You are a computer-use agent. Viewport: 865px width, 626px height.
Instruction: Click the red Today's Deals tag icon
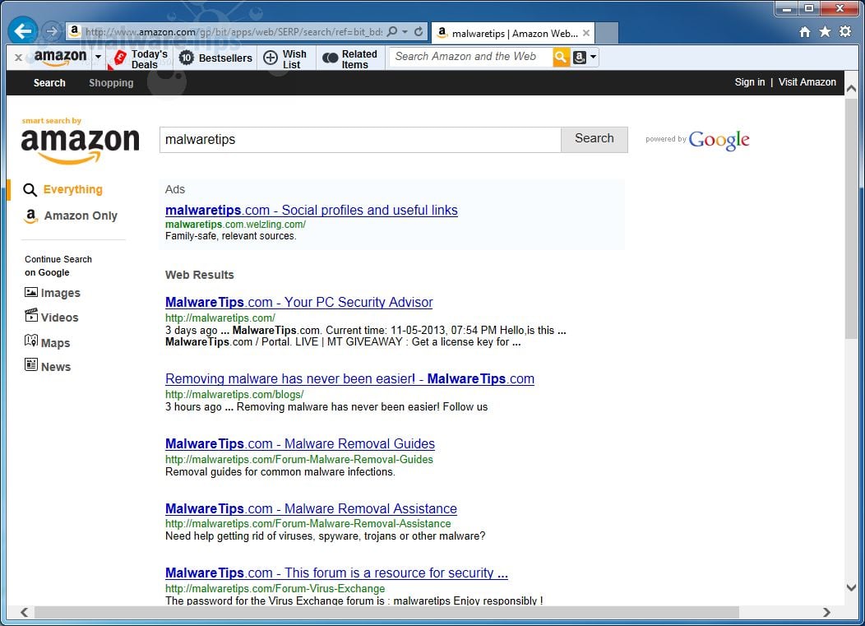tap(118, 58)
